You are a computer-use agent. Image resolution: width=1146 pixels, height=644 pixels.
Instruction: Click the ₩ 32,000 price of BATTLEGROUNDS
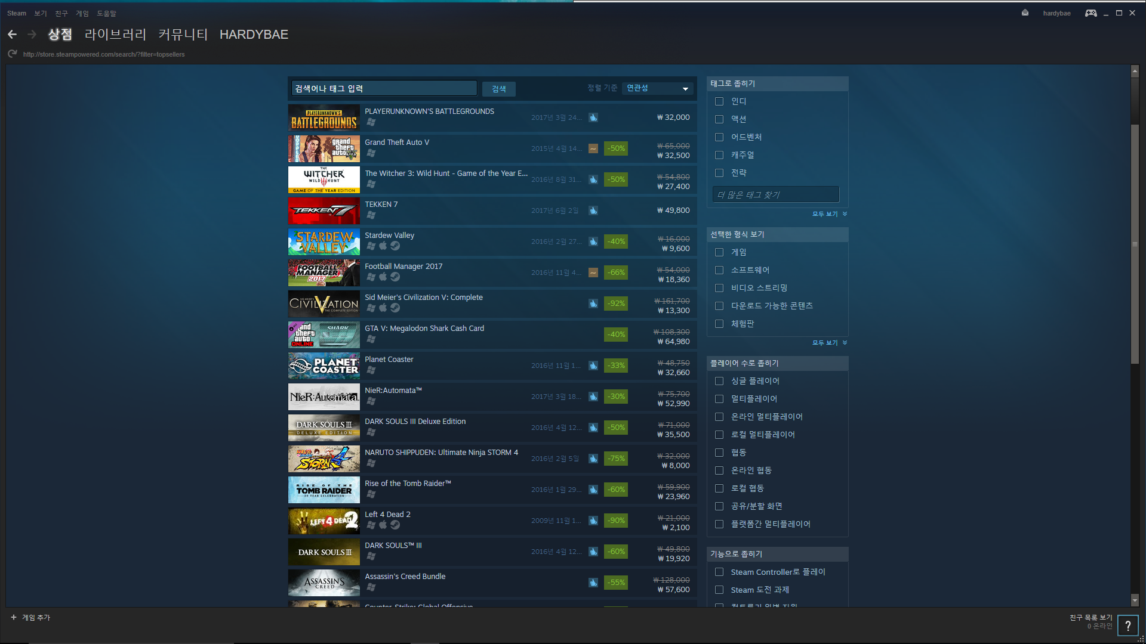673,117
